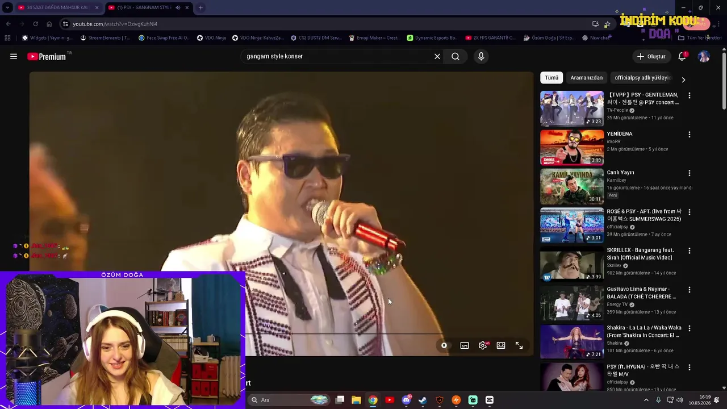This screenshot has width=727, height=409.
Task: Open options for Shakira video
Action: pos(690,328)
